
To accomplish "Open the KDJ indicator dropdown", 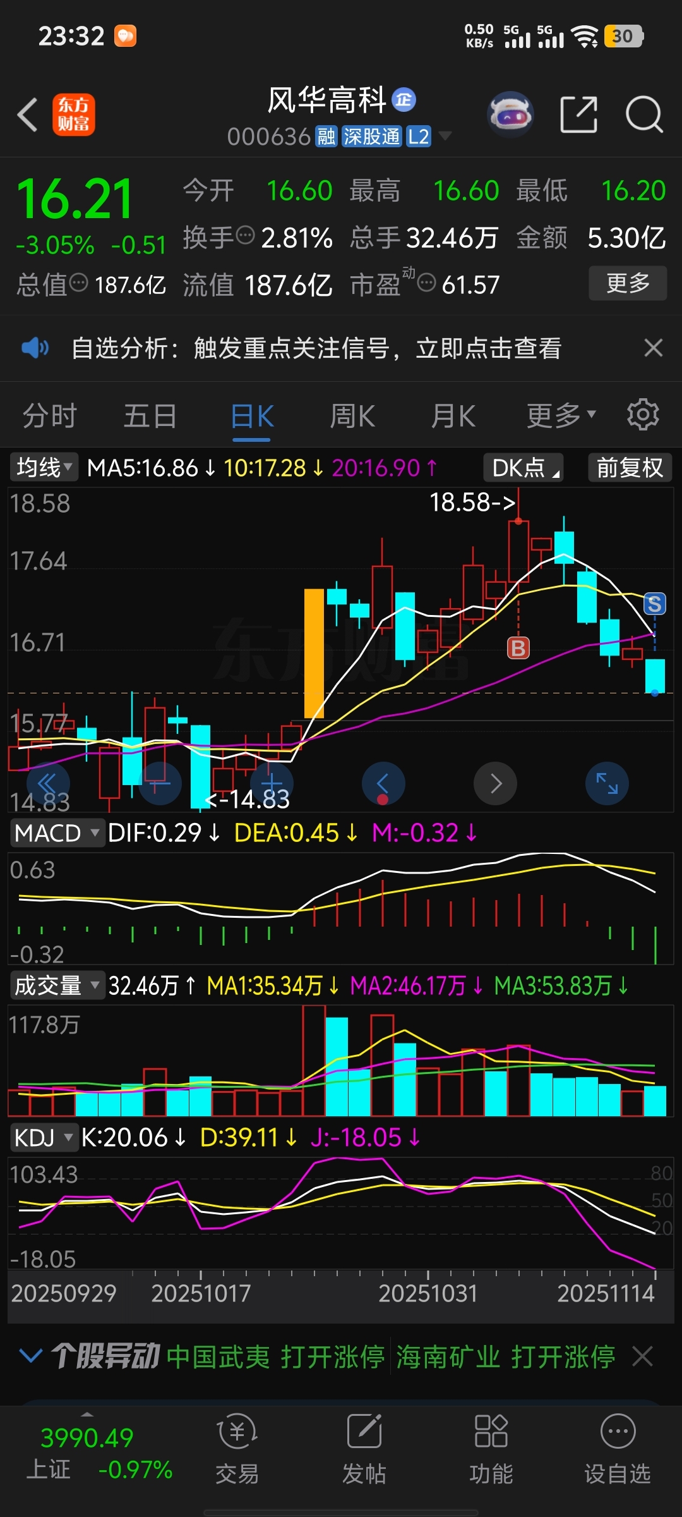I will 44,1137.
